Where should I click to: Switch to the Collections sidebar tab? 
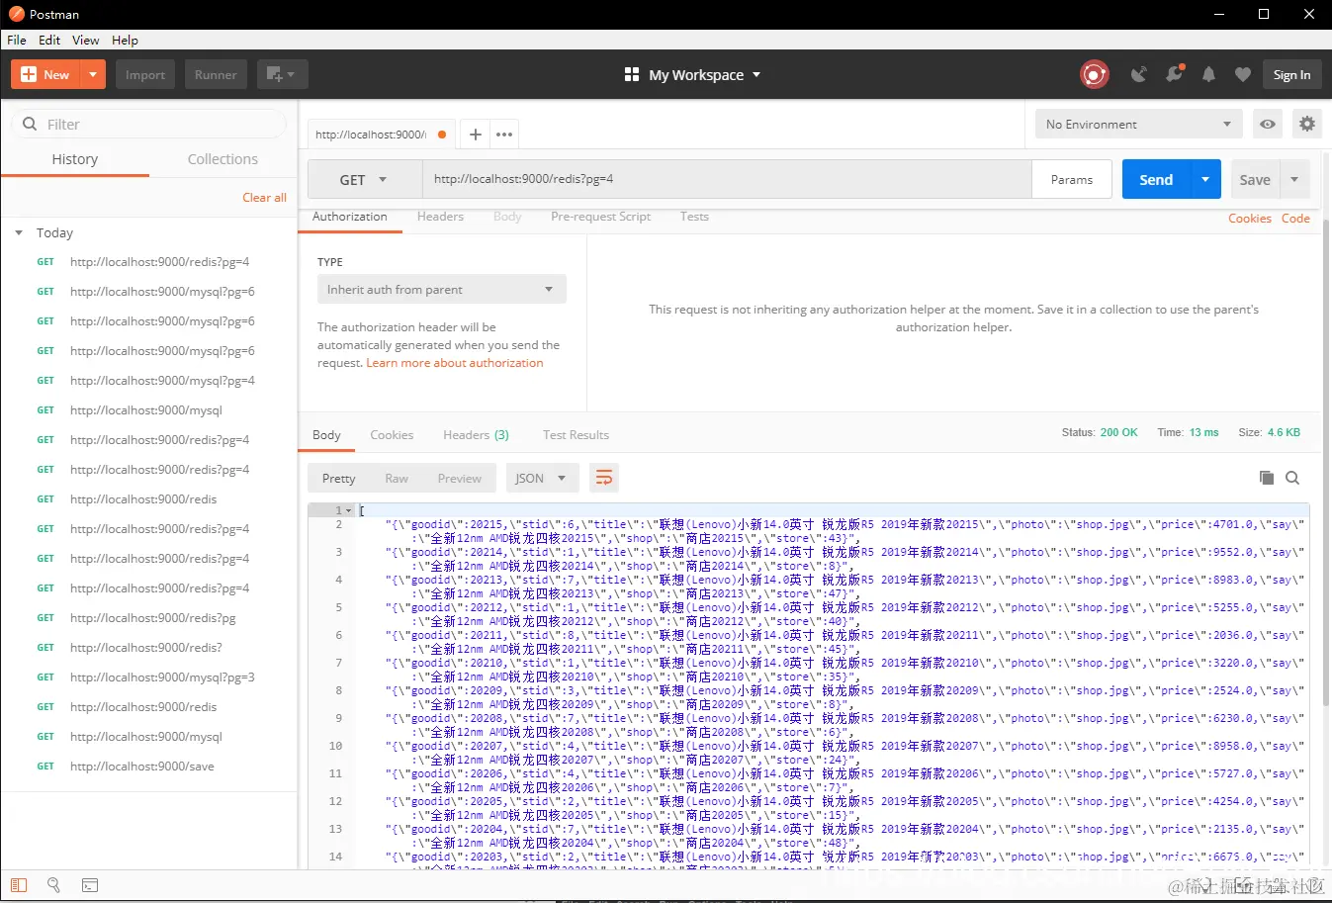pos(222,159)
